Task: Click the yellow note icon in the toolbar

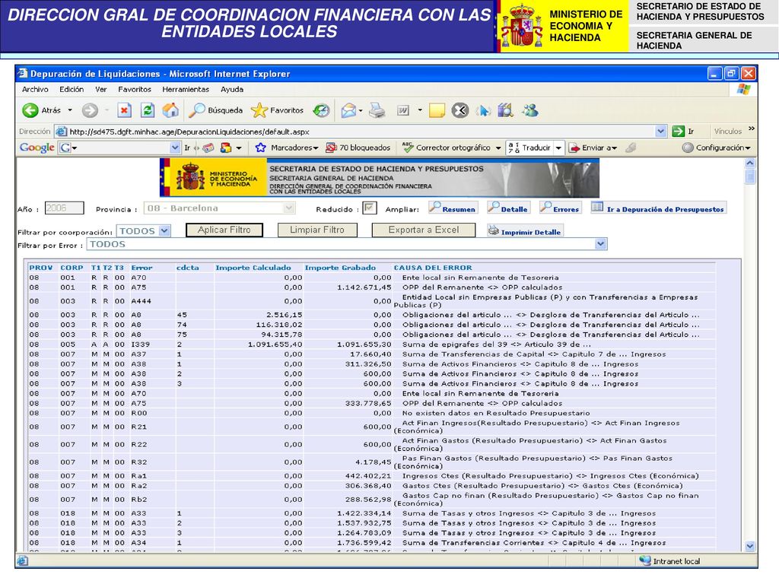Action: [x=437, y=110]
